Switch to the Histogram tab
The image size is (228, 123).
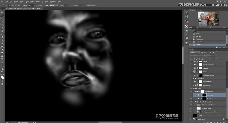pos(200,10)
